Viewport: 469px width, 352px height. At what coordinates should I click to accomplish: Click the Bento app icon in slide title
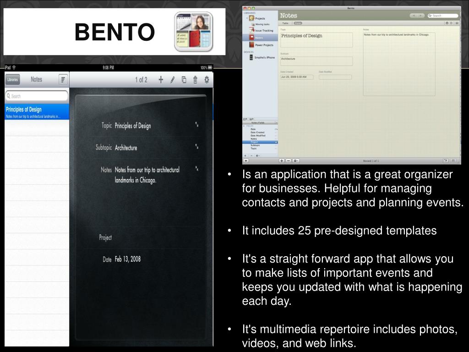(194, 32)
